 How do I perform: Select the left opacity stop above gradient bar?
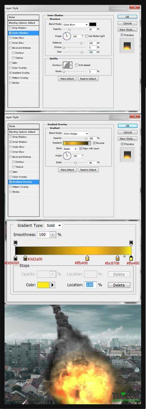point(16,243)
